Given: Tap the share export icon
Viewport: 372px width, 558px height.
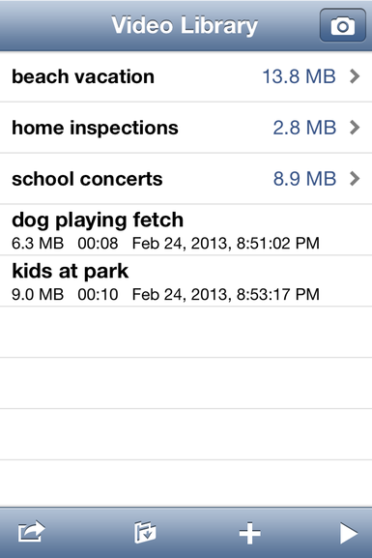Looking at the screenshot, I should pyautogui.click(x=31, y=532).
